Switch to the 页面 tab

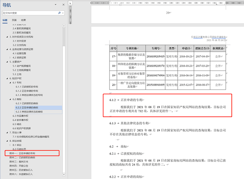(14, 20)
